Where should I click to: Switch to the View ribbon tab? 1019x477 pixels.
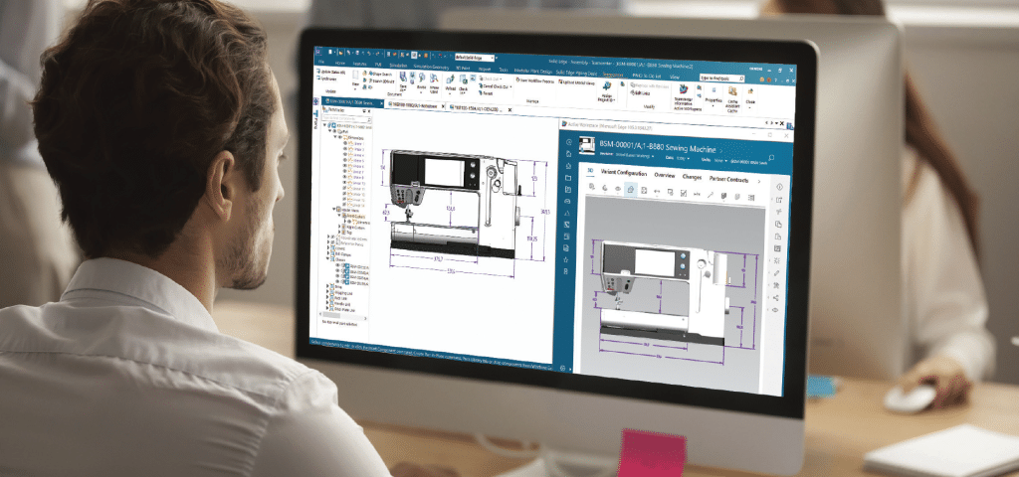pyautogui.click(x=675, y=78)
